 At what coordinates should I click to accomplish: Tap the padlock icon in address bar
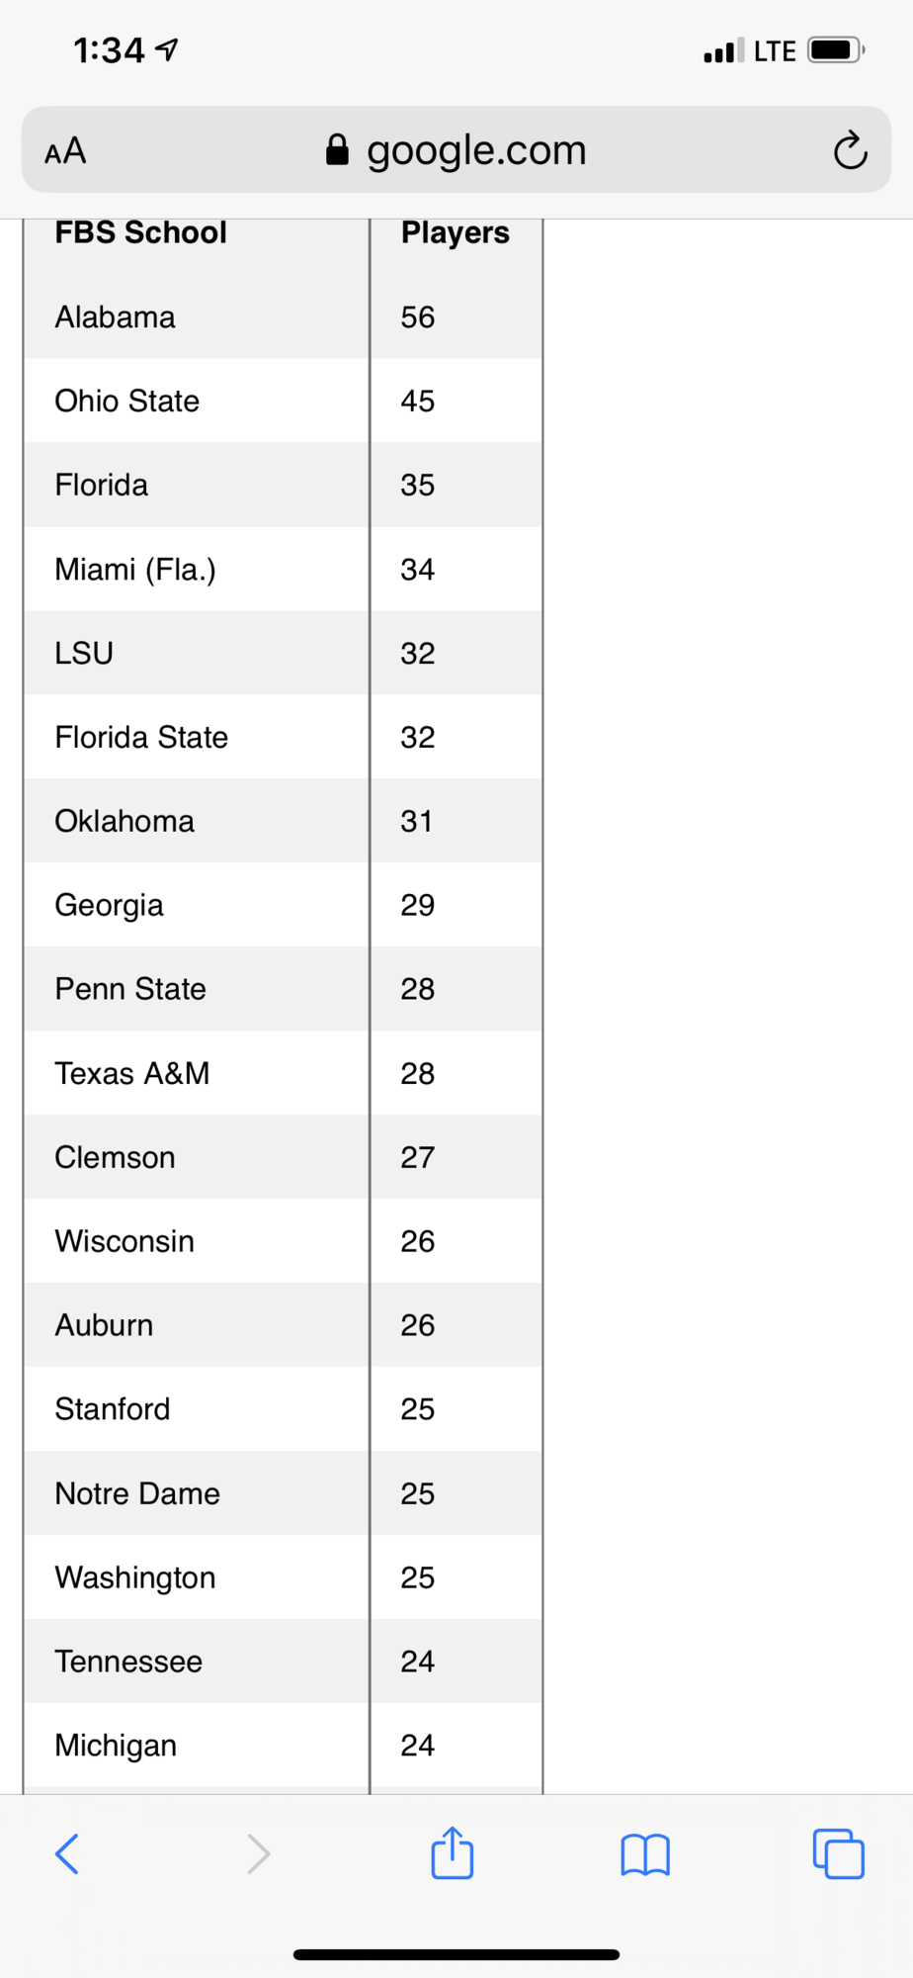pyautogui.click(x=337, y=150)
